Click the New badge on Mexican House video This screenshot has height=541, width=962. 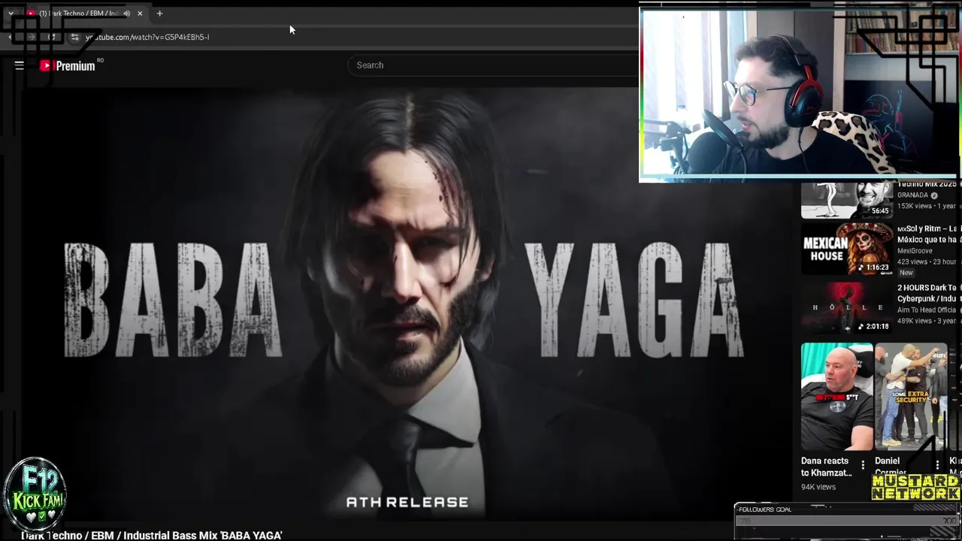(x=906, y=273)
